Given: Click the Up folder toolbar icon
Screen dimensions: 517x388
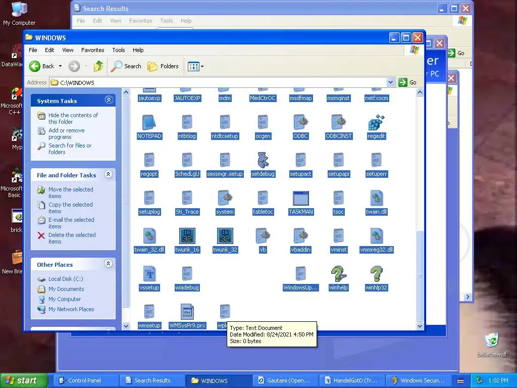Looking at the screenshot, I should coord(98,66).
